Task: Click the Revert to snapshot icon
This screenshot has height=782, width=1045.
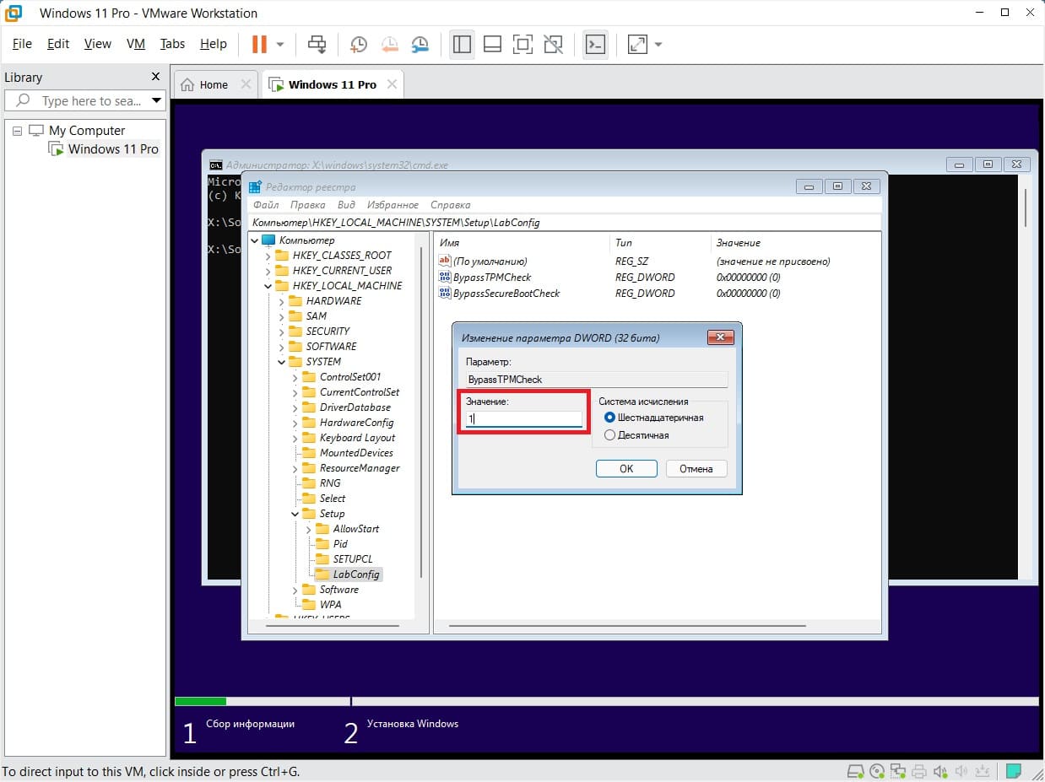Action: coord(389,44)
